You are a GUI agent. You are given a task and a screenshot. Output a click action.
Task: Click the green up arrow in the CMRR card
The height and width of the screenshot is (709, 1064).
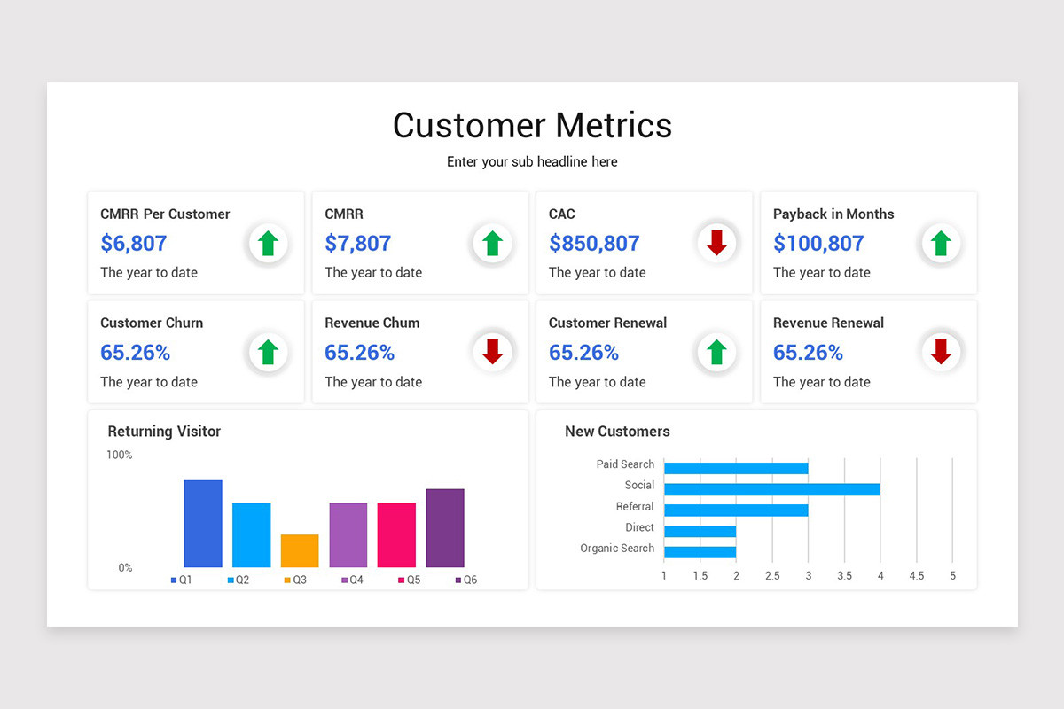tap(493, 243)
